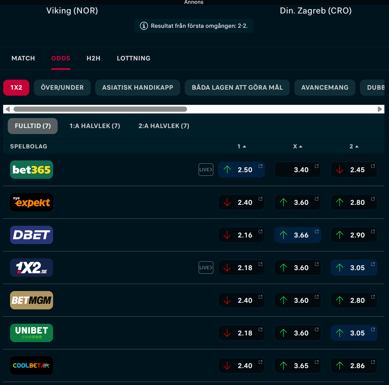Screen dimensions: 389x385
Task: Choose BÅDA LAGEN ATT GÖRA MÅL market
Action: [237, 88]
